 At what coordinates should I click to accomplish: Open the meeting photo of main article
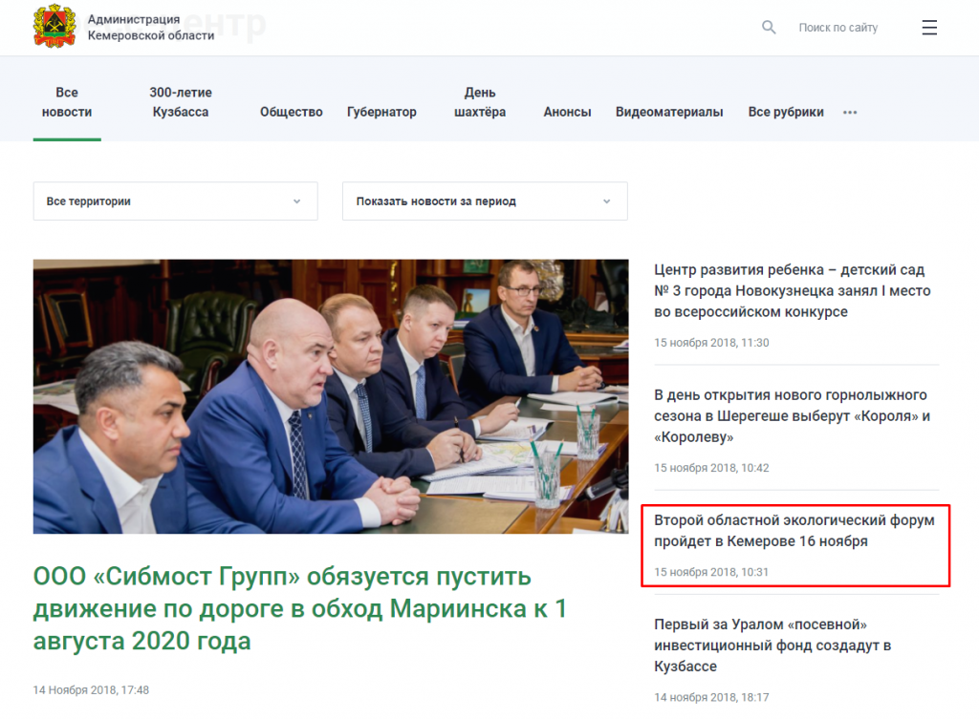(x=331, y=396)
